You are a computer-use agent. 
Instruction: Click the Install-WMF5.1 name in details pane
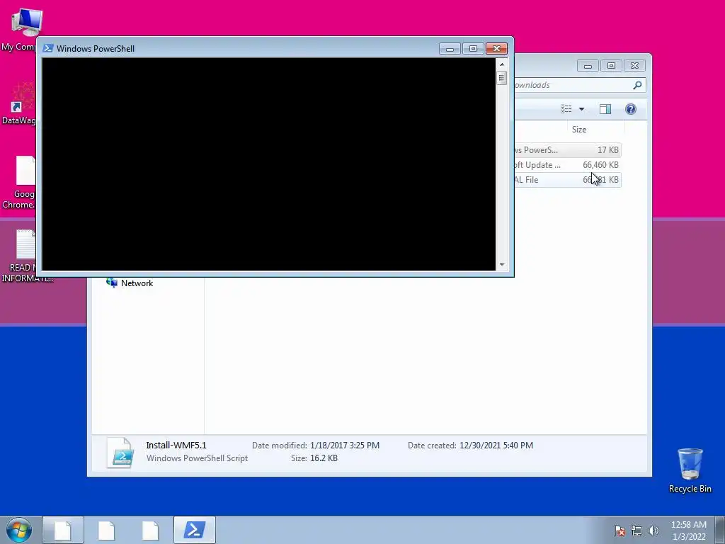(x=176, y=446)
